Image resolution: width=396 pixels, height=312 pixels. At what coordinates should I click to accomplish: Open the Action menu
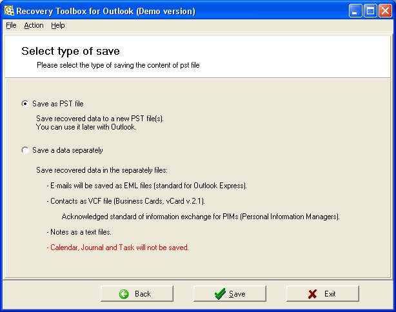[x=34, y=25]
